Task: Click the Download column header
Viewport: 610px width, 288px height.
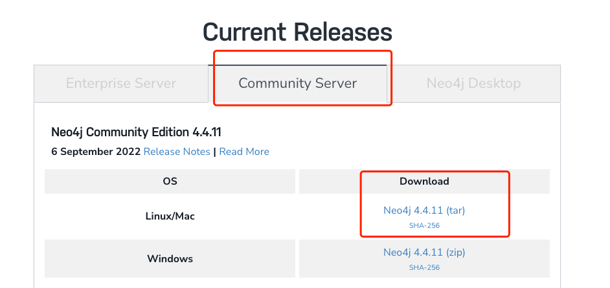Action: tap(424, 181)
